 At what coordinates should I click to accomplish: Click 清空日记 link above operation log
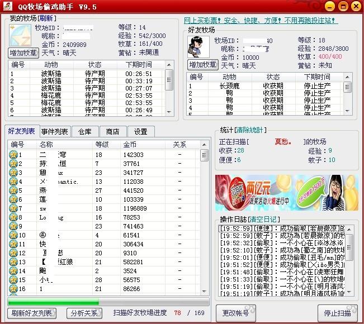[263, 220]
